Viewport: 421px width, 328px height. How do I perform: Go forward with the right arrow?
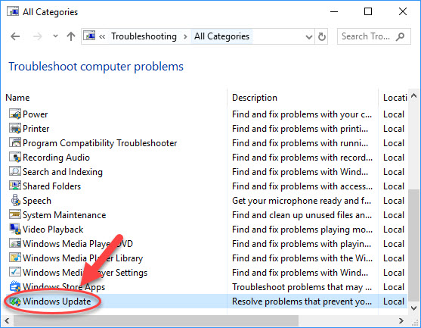38,36
